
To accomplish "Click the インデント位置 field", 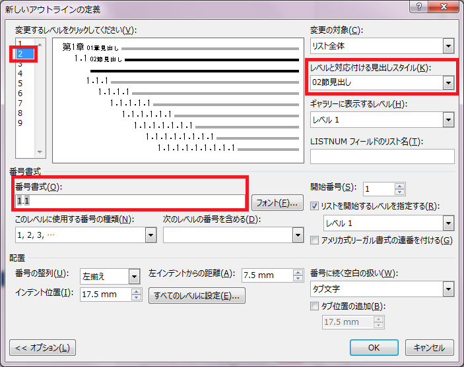I will coord(106,295).
